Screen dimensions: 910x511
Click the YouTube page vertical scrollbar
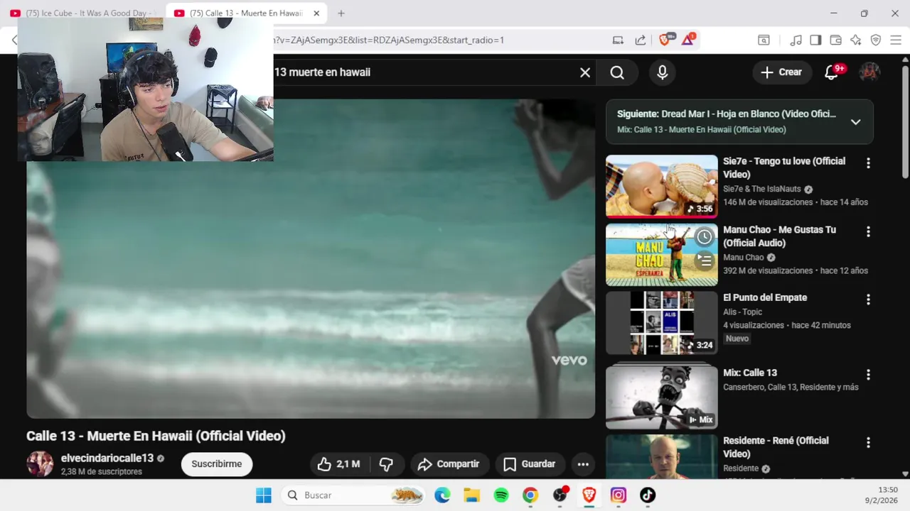tap(905, 122)
